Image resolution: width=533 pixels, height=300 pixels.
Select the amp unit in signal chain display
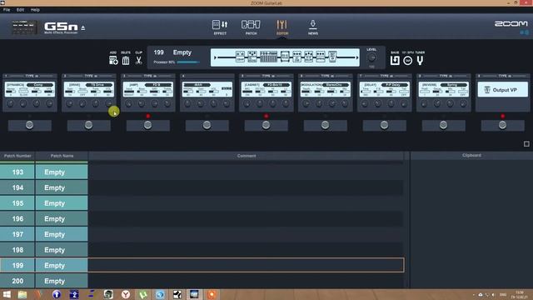[268, 57]
